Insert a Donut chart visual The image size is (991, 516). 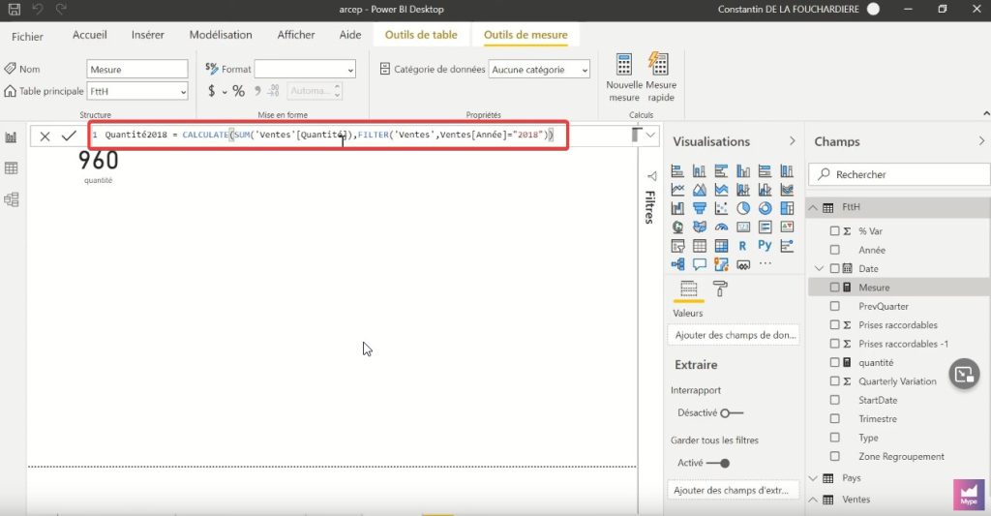tap(765, 208)
